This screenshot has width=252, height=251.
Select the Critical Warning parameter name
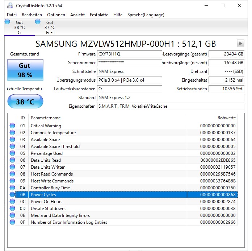46,126
